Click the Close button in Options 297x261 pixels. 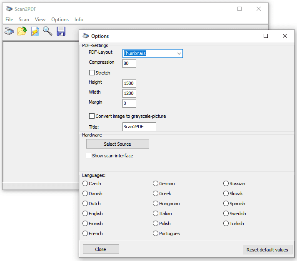coord(101,249)
